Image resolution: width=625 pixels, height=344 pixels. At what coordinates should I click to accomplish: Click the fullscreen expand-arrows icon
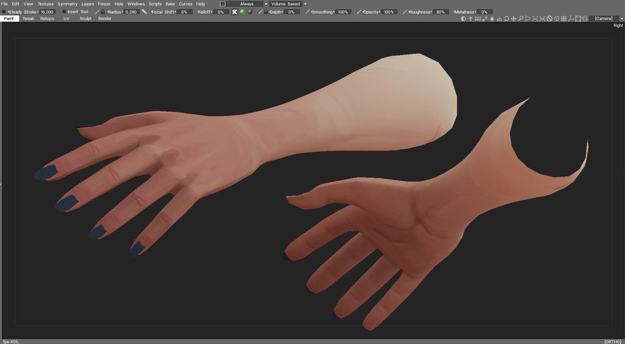coord(577,19)
